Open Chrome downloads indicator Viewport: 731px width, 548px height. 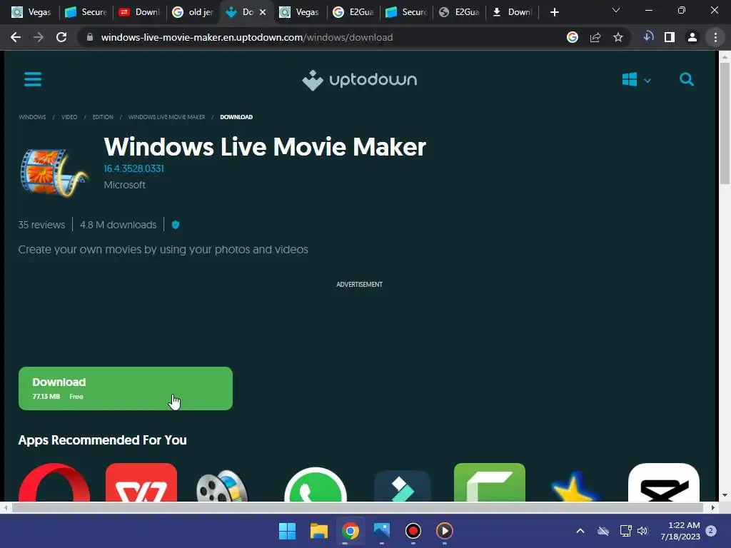point(648,37)
